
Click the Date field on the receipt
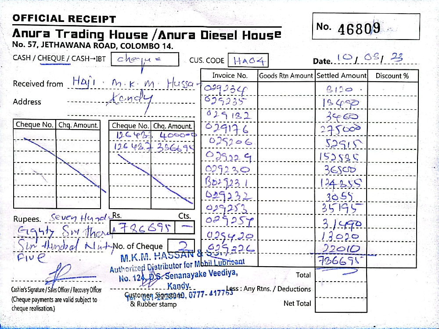(368, 59)
